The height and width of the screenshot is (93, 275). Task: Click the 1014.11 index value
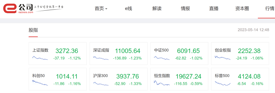[x=67, y=76]
